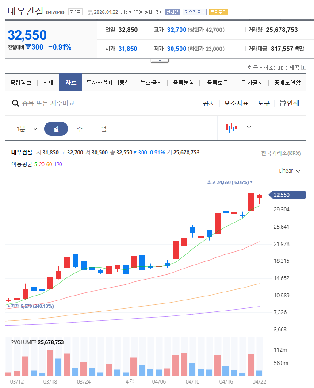Open the 보조지표 indicators menu

pos(236,103)
